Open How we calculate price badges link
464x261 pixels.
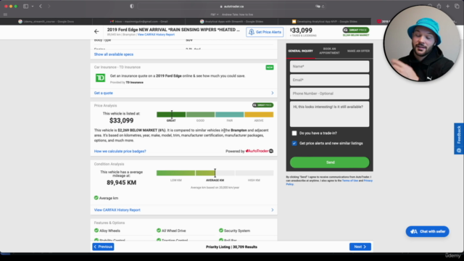120,152
